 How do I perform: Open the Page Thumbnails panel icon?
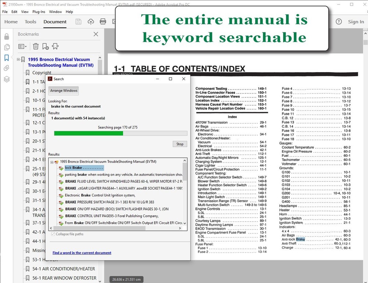tap(7, 47)
